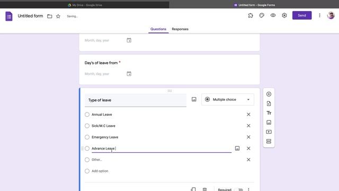Edit the Type of leave question title
This screenshot has height=191, width=339.
[136, 100]
